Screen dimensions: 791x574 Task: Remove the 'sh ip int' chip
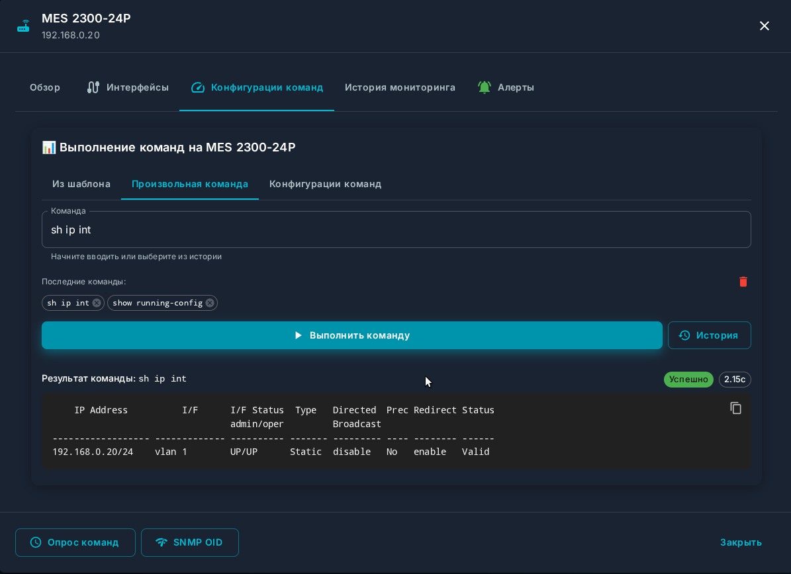pos(97,303)
